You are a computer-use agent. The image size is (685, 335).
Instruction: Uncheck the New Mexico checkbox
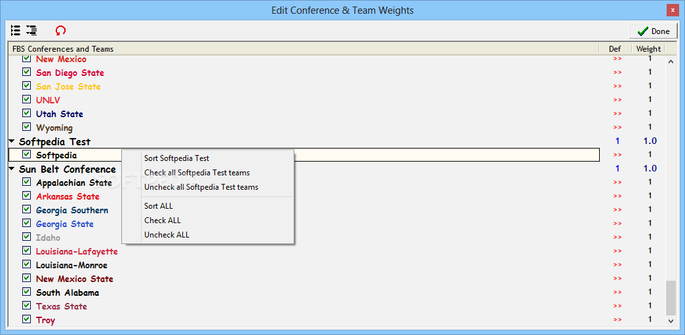(27, 58)
